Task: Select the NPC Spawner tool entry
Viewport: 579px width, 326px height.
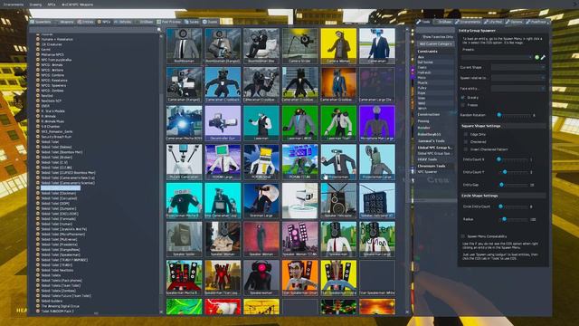Action: coord(435,172)
